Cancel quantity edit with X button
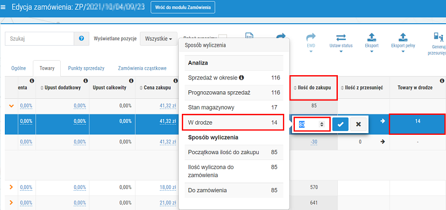The height and width of the screenshot is (210, 446). (358, 124)
